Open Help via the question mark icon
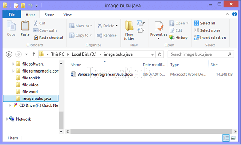 click(234, 14)
